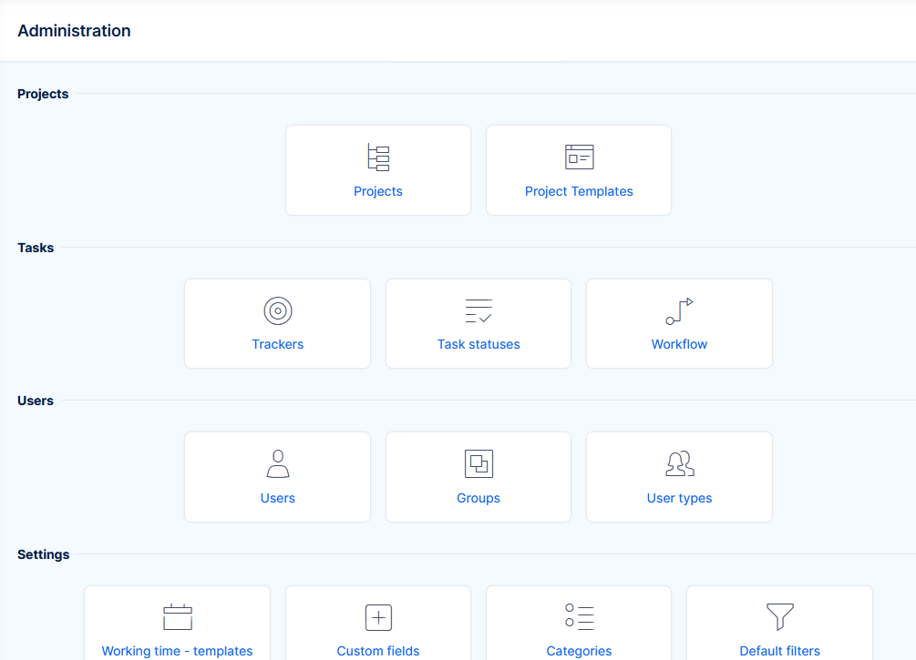Click the Users person silhouette icon

(278, 464)
